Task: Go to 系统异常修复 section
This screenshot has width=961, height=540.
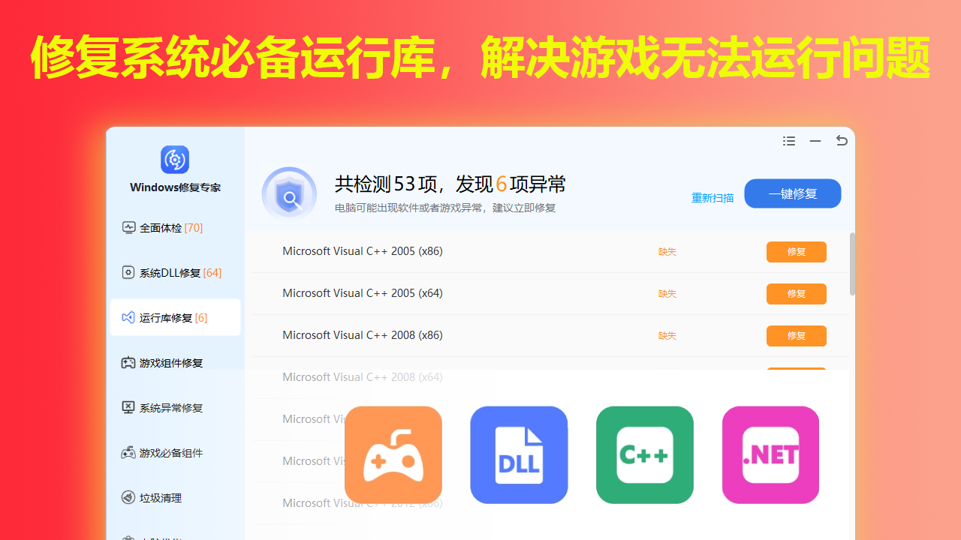Action: 170,408
